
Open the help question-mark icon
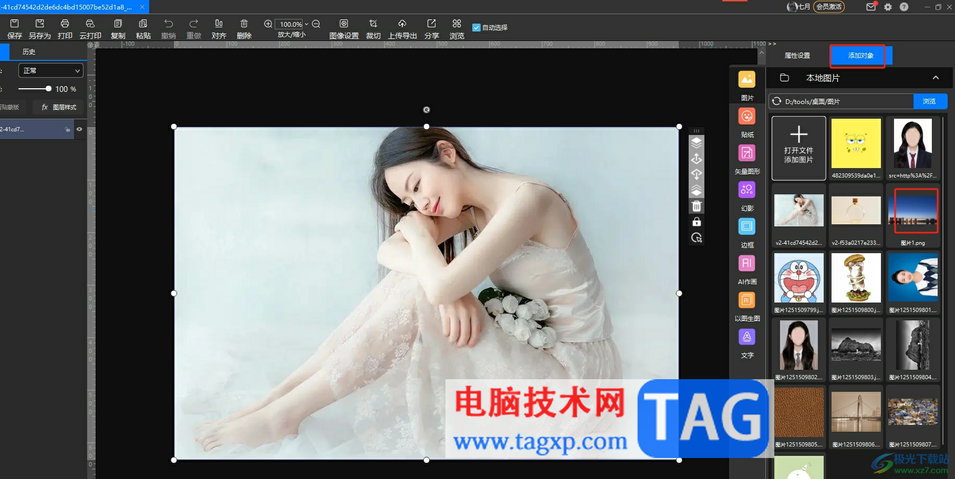coord(904,7)
